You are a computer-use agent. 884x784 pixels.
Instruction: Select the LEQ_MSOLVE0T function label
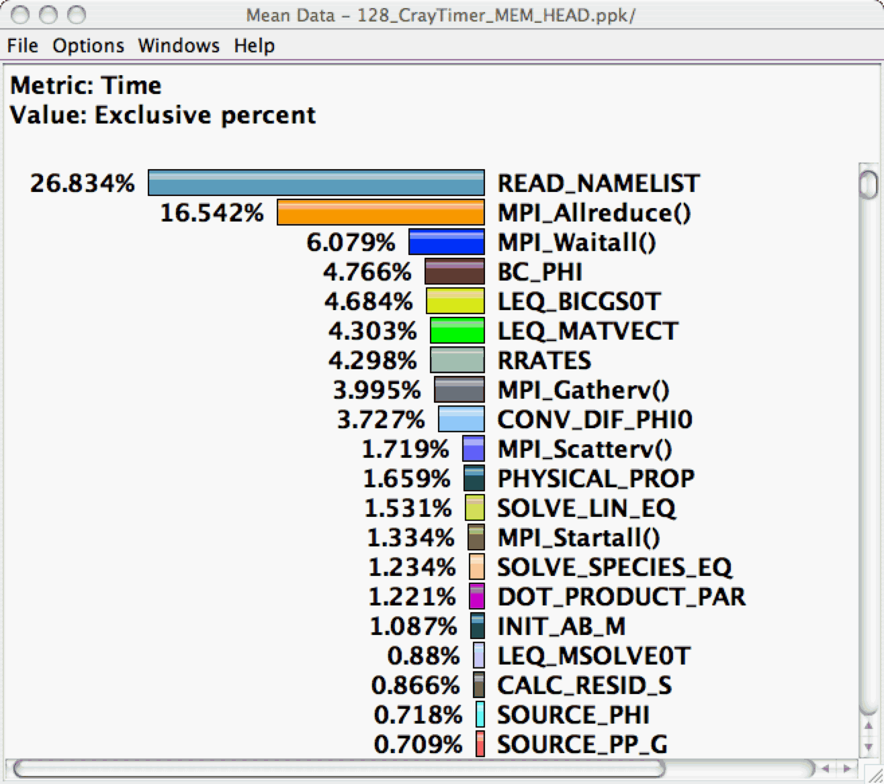pos(594,656)
